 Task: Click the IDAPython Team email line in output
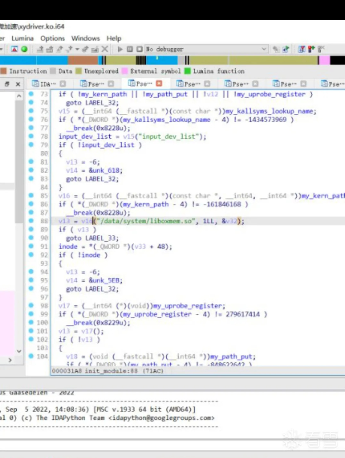tap(107, 418)
